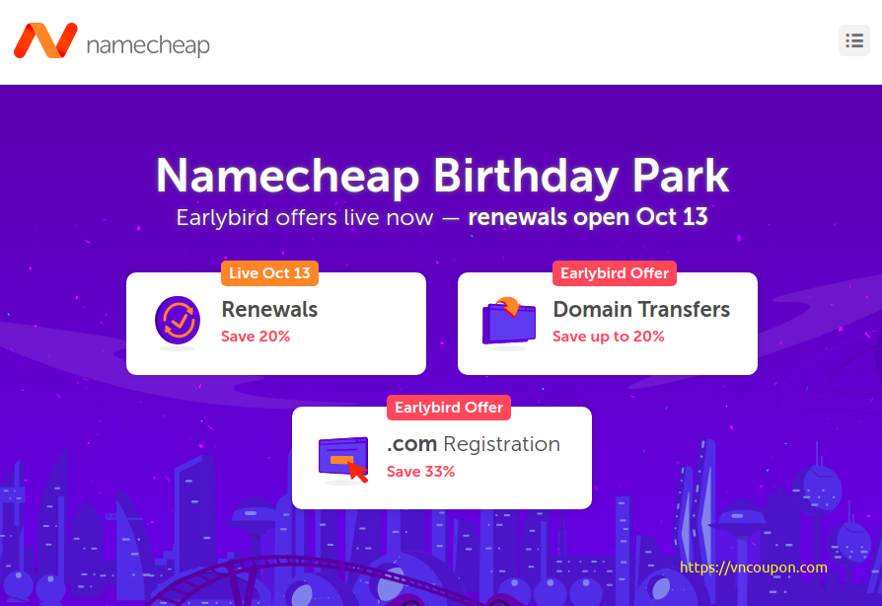Image resolution: width=882 pixels, height=606 pixels.
Task: Expand the .com Registration offer card
Action: 442,458
